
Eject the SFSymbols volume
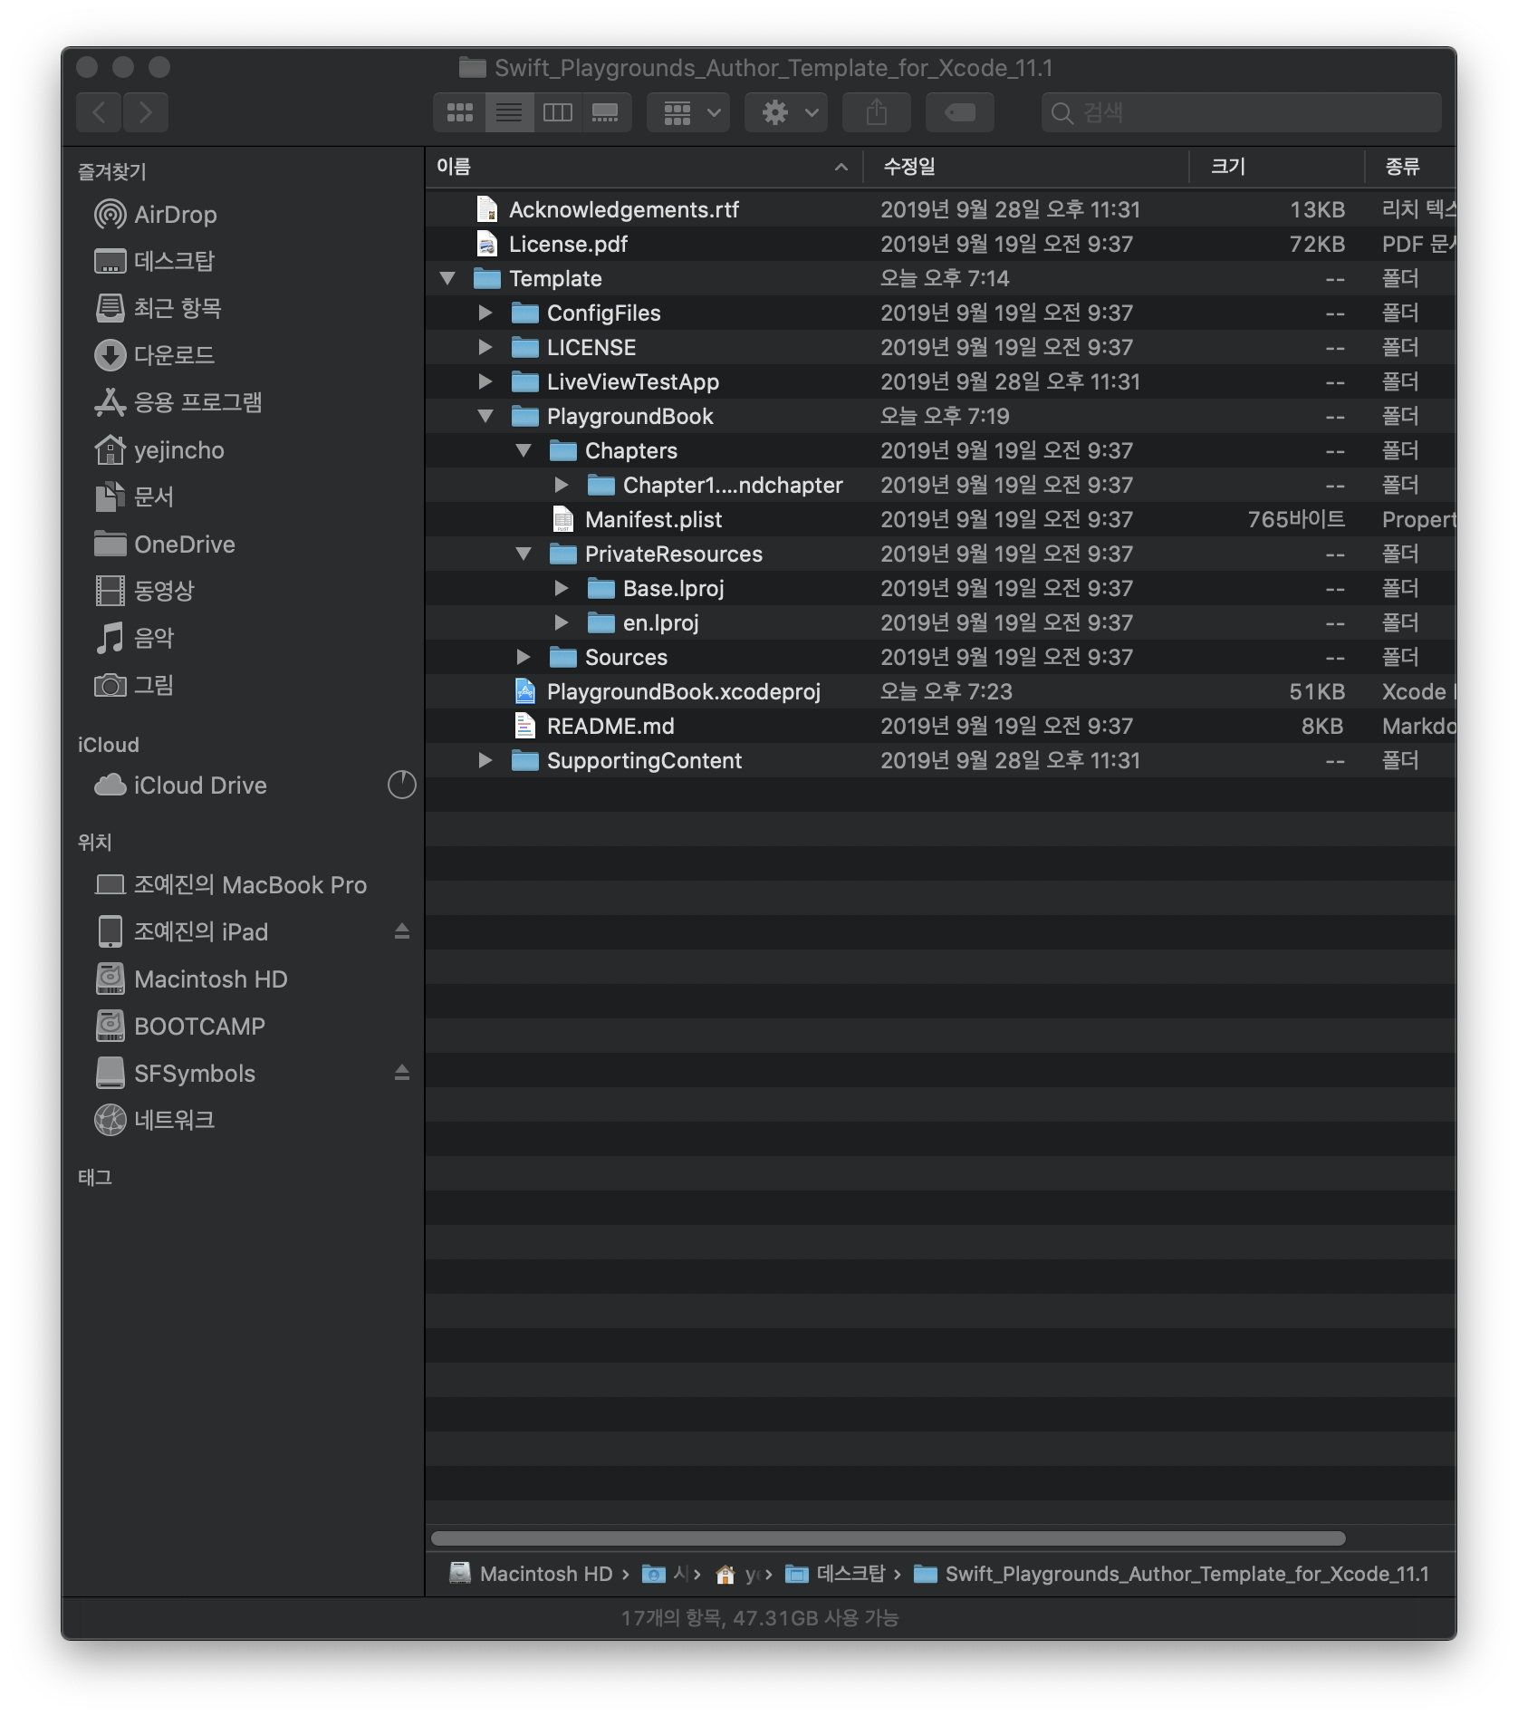click(402, 1073)
